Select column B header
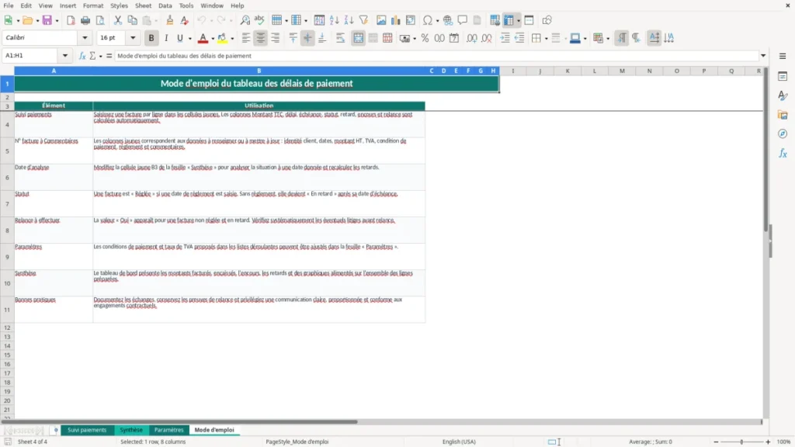795x447 pixels. [x=259, y=71]
